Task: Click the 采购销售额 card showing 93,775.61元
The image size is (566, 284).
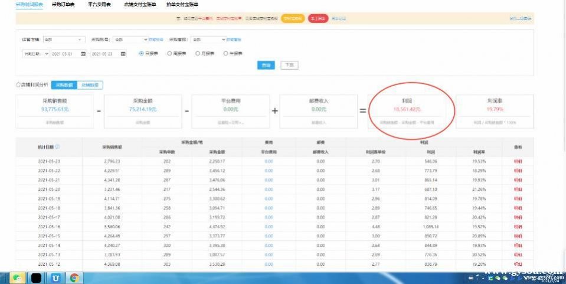Action: tap(54, 111)
